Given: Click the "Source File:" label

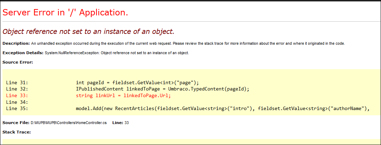Looking at the screenshot, I should pyautogui.click(x=16, y=123).
